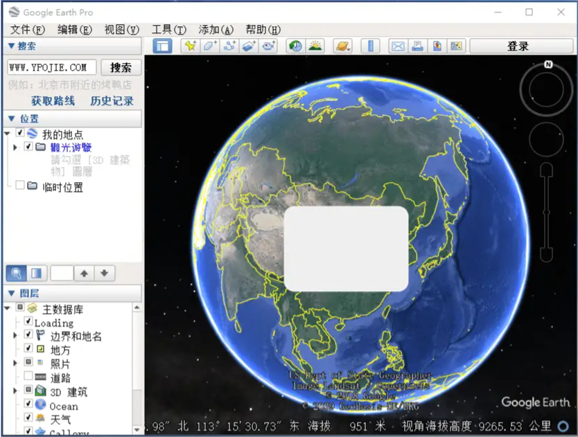Toggle the 主数据库 layer checkbox
This screenshot has width=578, height=437.
[x=20, y=307]
